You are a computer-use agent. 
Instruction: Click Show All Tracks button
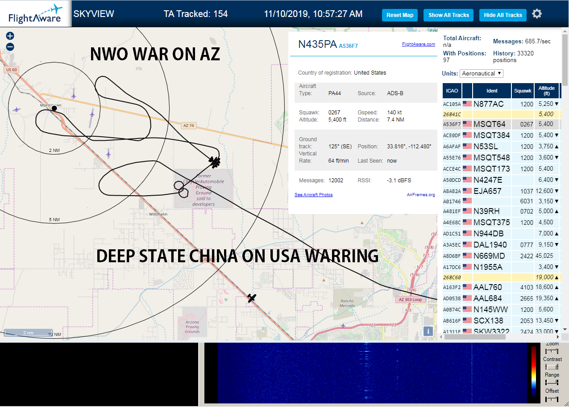(x=449, y=15)
